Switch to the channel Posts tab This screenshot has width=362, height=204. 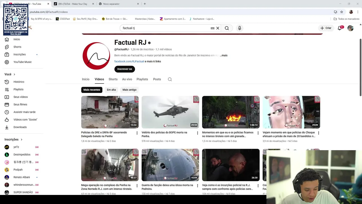[157, 79]
